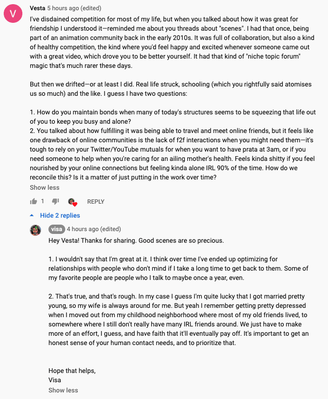Collapse Vesta's comment with Show less

pos(45,187)
